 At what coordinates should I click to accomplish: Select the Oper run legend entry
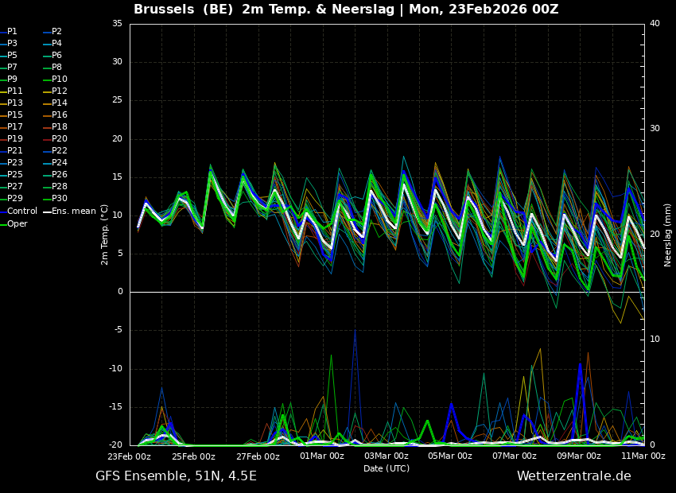click(17, 224)
